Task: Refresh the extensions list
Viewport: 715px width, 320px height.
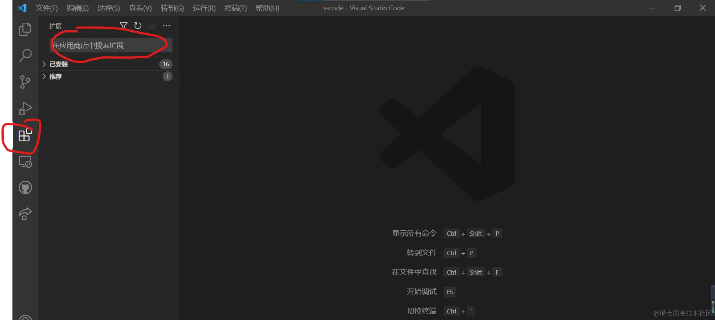Action: point(138,26)
